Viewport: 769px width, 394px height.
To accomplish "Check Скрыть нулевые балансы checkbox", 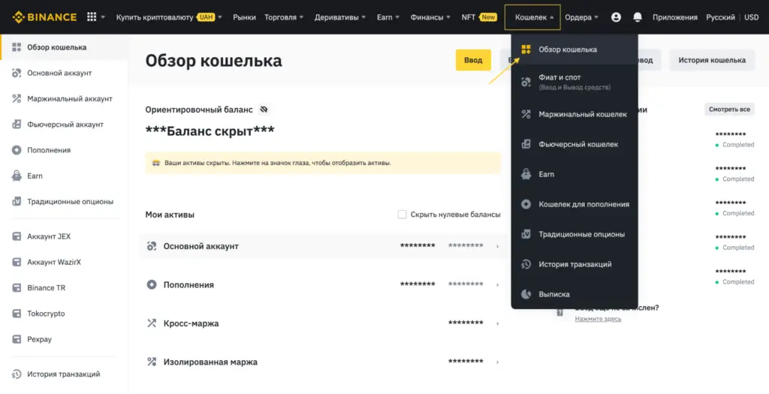I will pos(403,215).
